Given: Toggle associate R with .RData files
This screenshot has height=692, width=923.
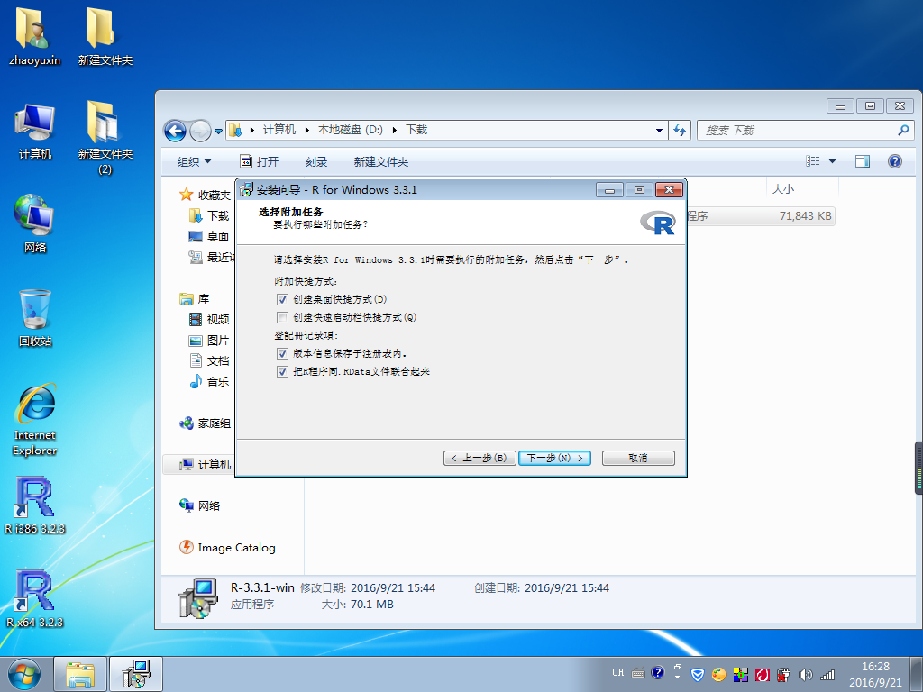Looking at the screenshot, I should pyautogui.click(x=282, y=372).
